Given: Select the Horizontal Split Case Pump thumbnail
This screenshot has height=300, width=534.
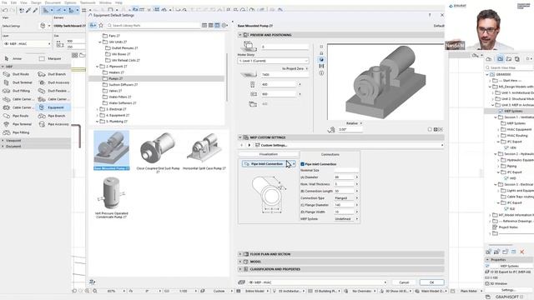Looking at the screenshot, I should [x=204, y=150].
